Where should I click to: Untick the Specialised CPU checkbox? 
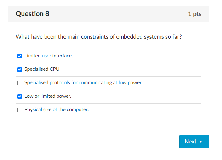tap(19, 69)
